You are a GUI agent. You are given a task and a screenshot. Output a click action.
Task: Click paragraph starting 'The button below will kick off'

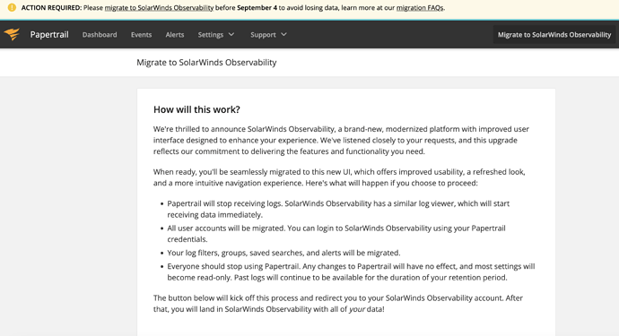338,303
